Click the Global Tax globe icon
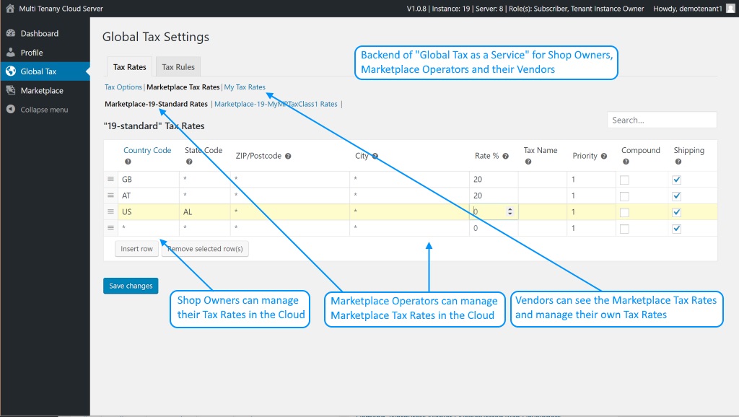Image resolution: width=739 pixels, height=417 pixels. pyautogui.click(x=11, y=71)
